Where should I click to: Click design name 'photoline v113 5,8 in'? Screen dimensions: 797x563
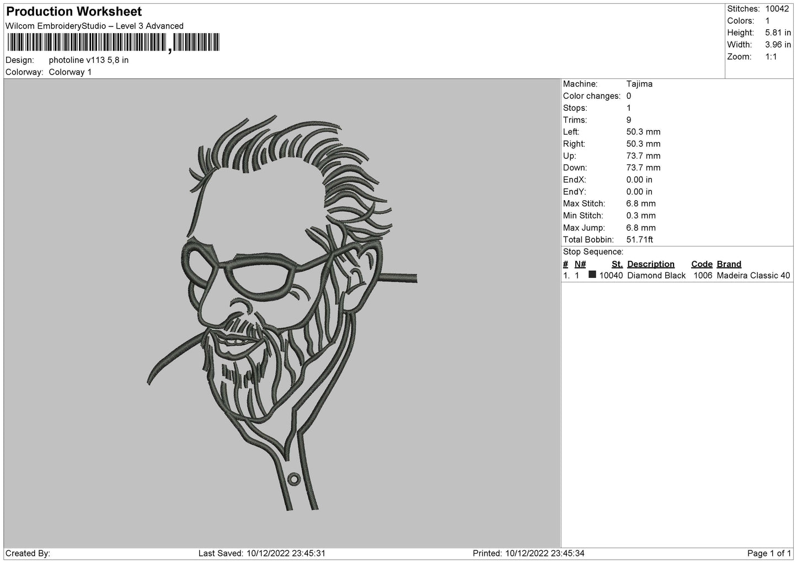point(89,60)
